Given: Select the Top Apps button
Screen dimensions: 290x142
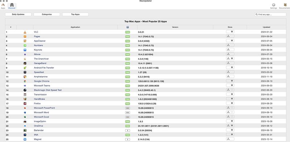Looking at the screenshot, I should point(75,14).
